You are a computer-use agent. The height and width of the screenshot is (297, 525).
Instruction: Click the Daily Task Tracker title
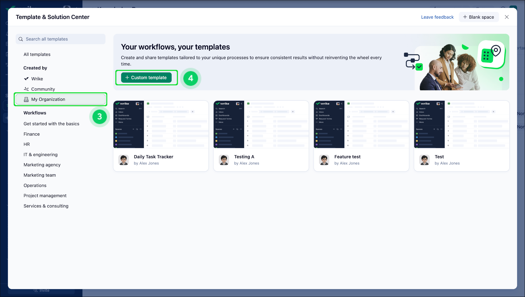[154, 157]
